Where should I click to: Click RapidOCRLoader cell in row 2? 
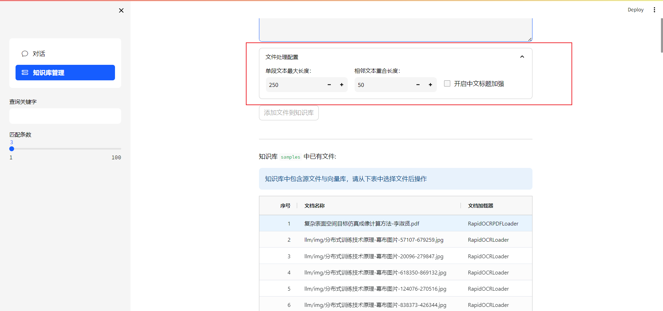tap(488, 240)
